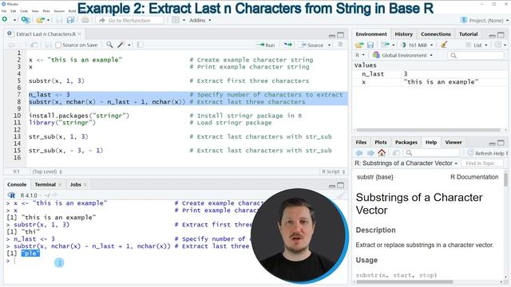
Task: Click the Environment search field
Action: coord(476,55)
